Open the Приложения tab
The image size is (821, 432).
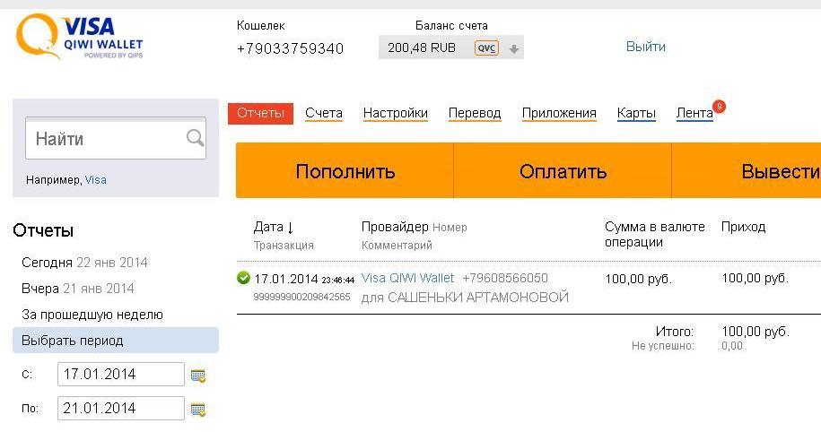pyautogui.click(x=559, y=113)
